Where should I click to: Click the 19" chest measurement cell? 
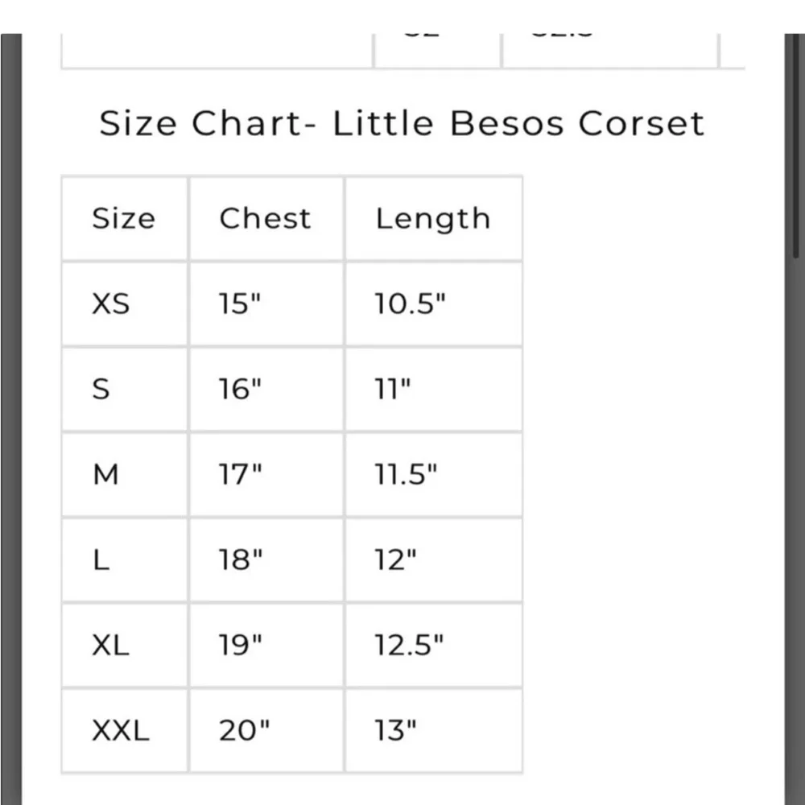pos(242,646)
